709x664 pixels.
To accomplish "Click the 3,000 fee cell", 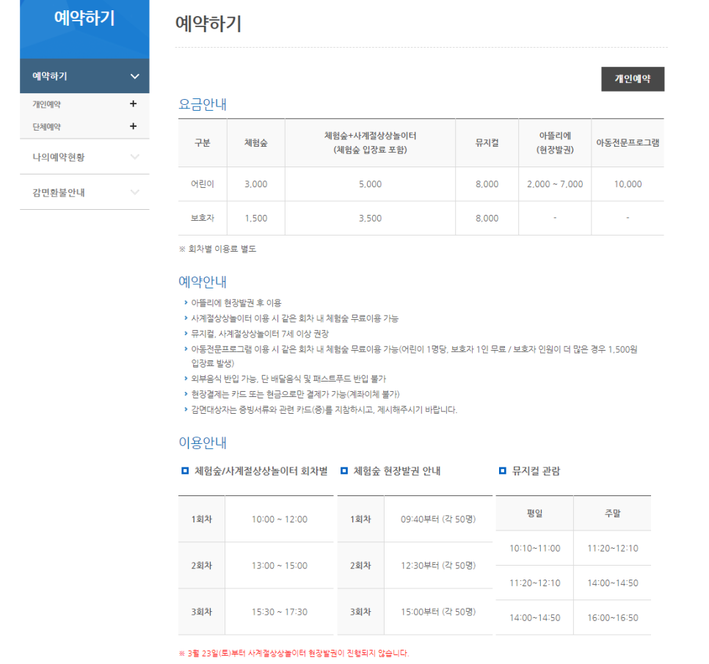I will pyautogui.click(x=256, y=184).
